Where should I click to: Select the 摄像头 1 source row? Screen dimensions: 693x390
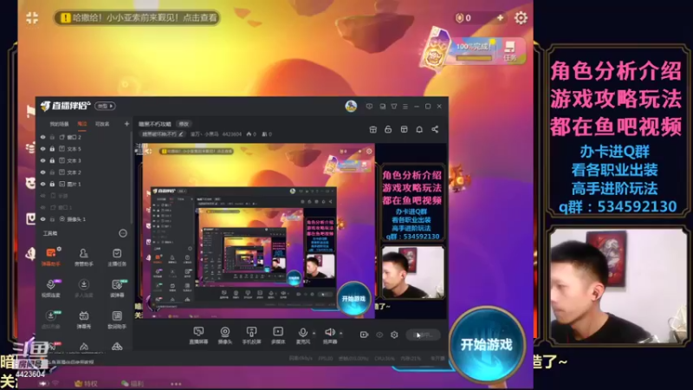tap(84, 219)
